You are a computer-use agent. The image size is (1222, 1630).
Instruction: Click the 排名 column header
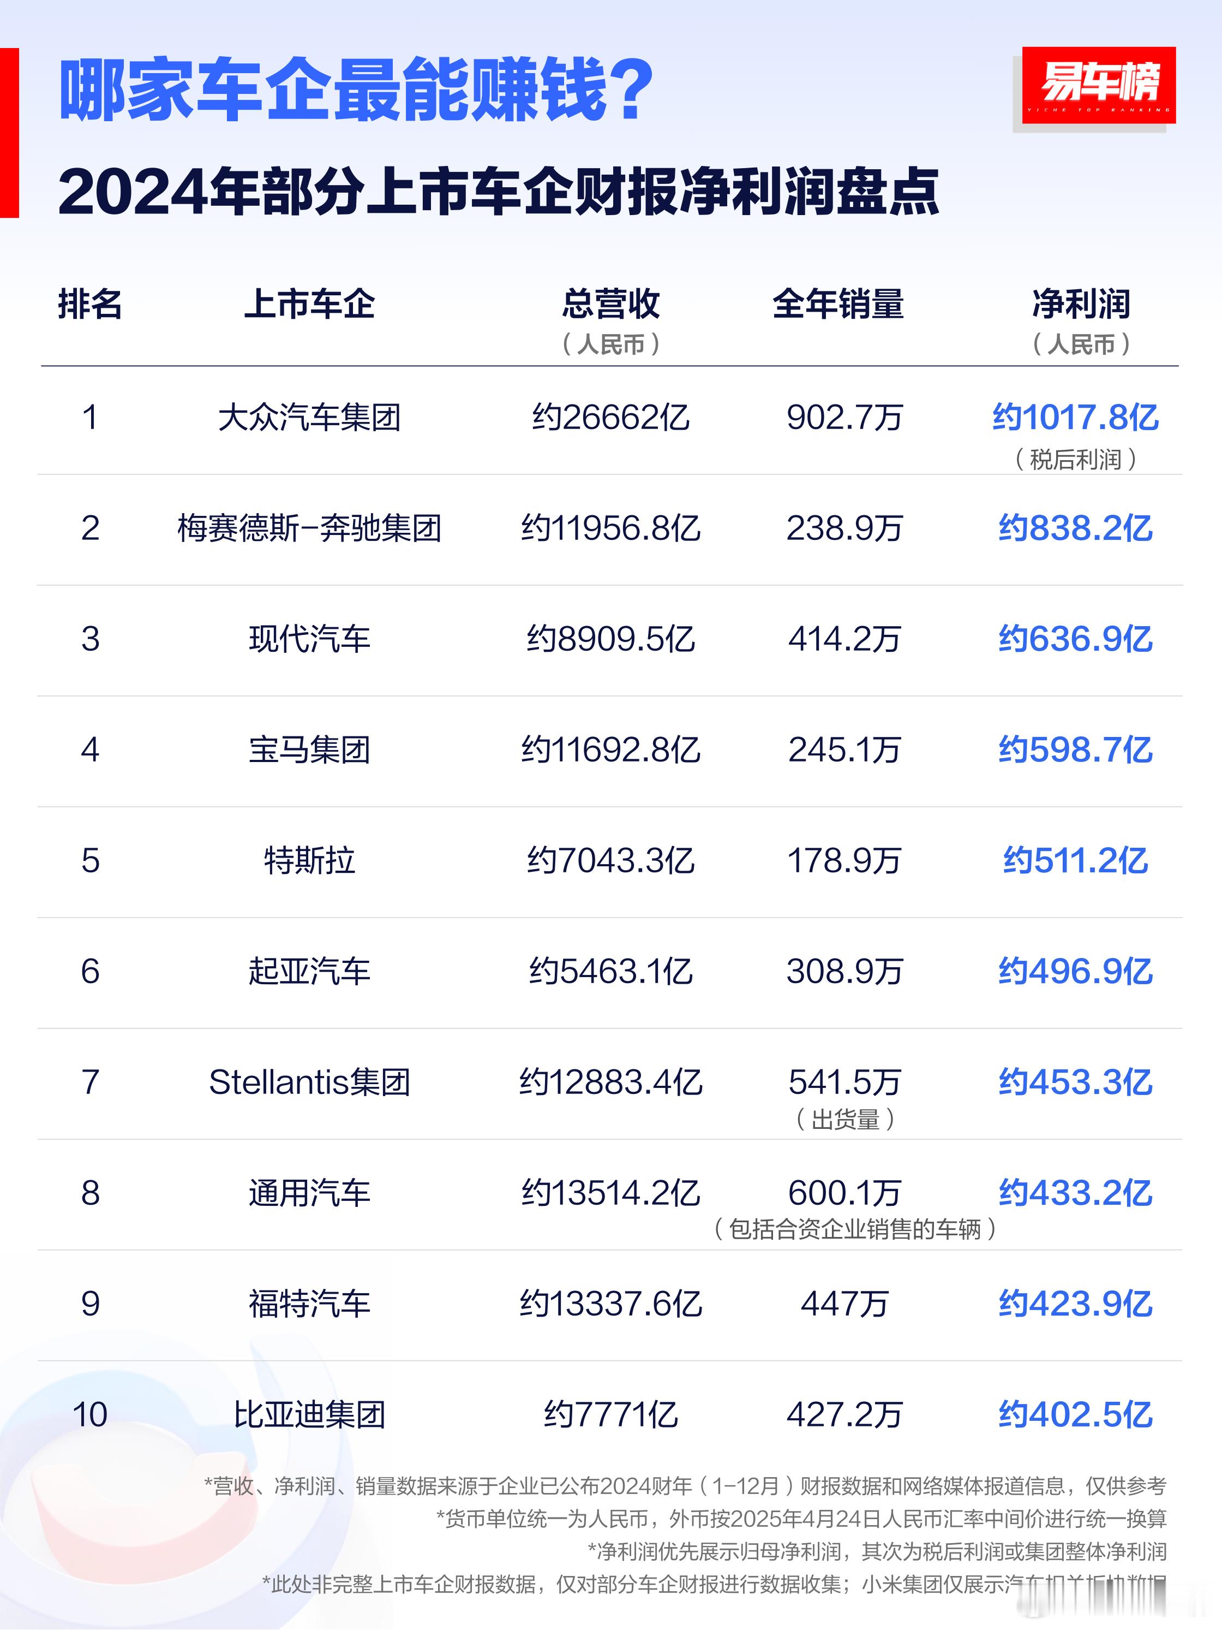point(90,304)
